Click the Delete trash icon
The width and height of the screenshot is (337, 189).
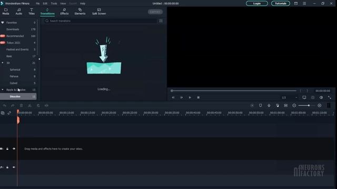tap(21, 106)
